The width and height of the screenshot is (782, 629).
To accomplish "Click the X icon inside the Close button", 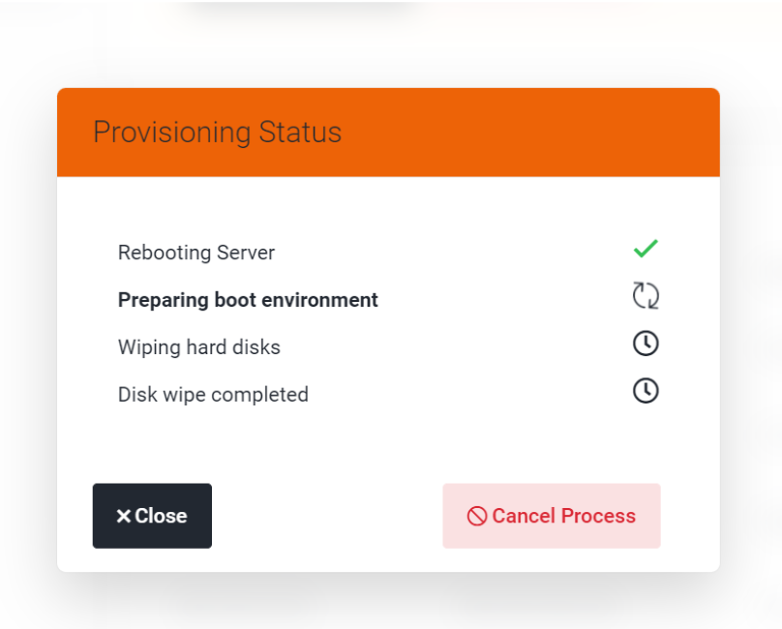I will (123, 516).
